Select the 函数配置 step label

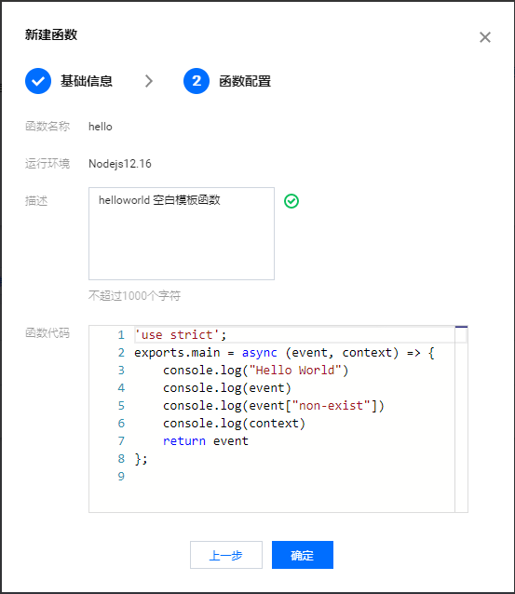245,81
